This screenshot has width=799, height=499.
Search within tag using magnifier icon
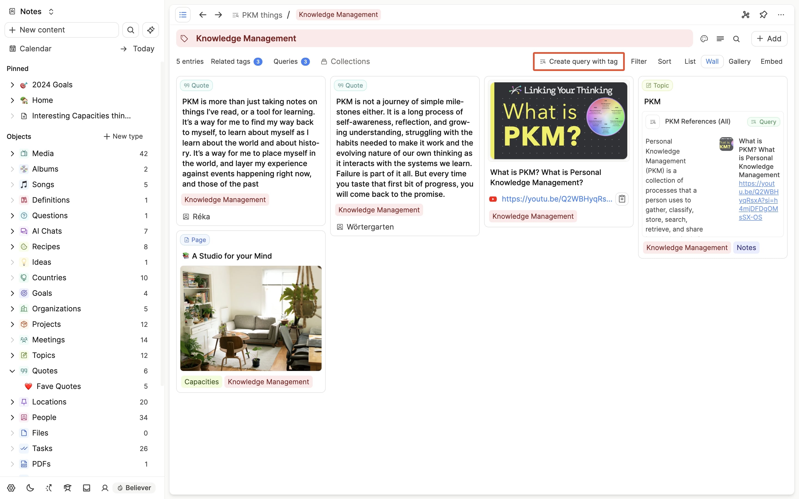click(736, 39)
